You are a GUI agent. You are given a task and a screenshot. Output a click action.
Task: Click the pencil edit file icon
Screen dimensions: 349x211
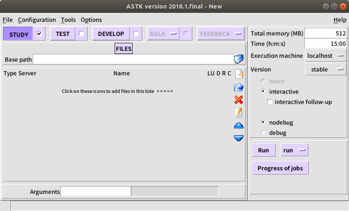(239, 113)
